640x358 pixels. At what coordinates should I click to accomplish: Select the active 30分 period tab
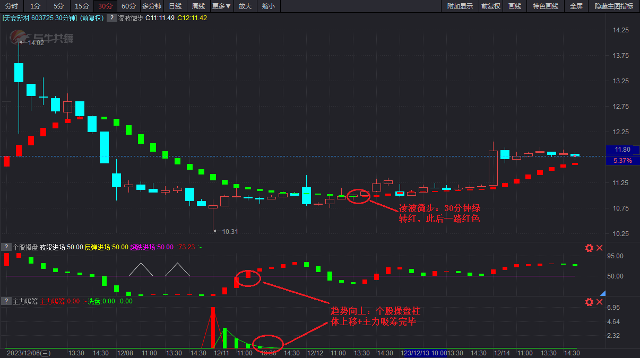(105, 6)
